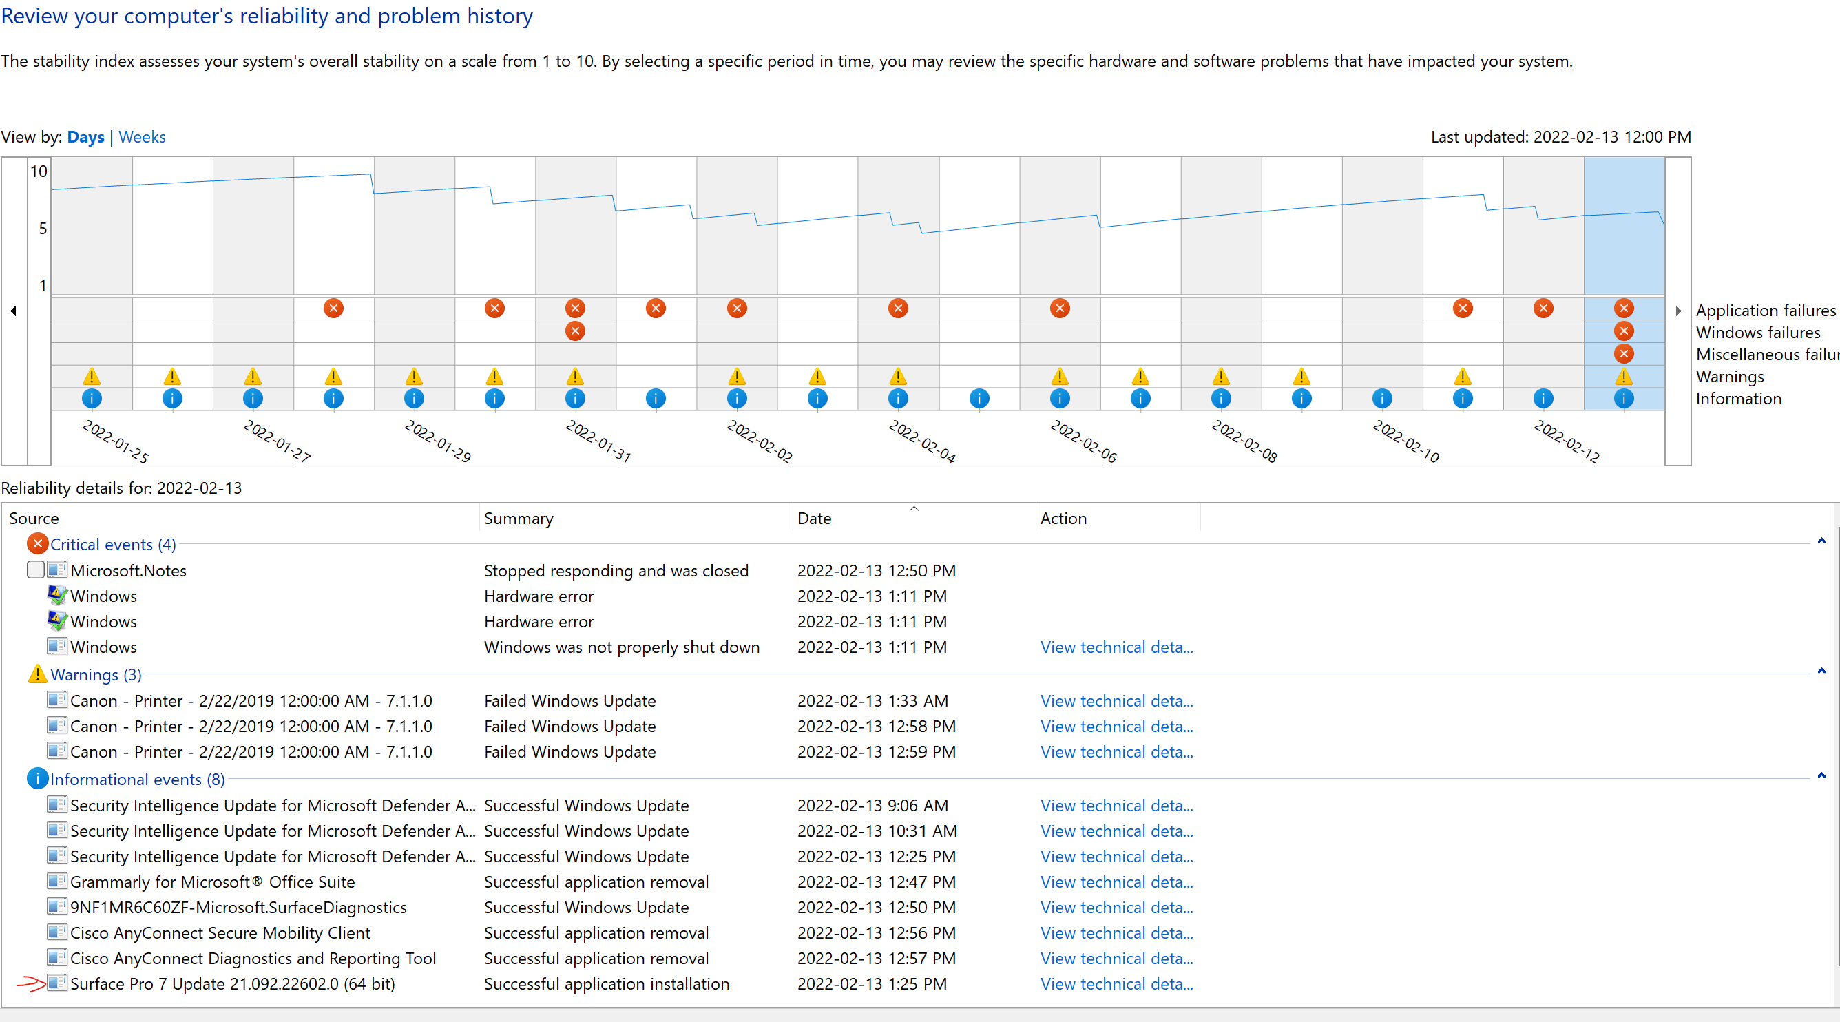
Task: Click the chart's left scroll arrow
Action: tap(14, 311)
